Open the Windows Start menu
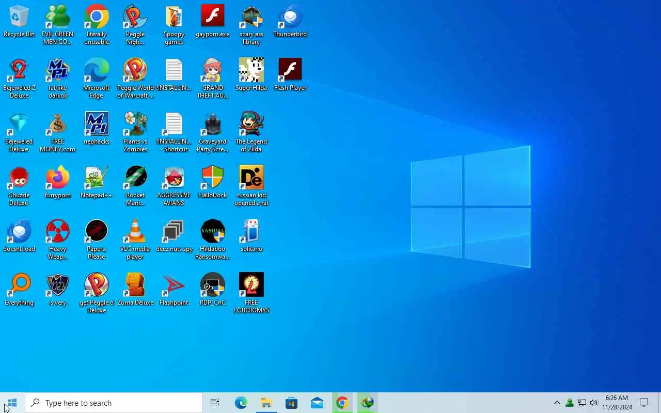661x413 pixels. [x=12, y=403]
